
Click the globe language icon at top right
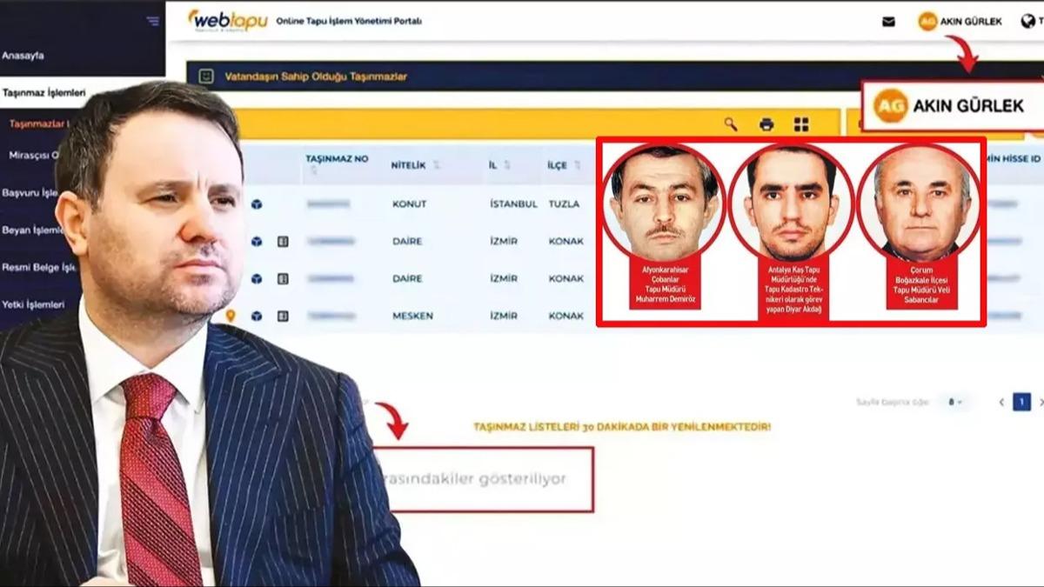tap(1027, 22)
